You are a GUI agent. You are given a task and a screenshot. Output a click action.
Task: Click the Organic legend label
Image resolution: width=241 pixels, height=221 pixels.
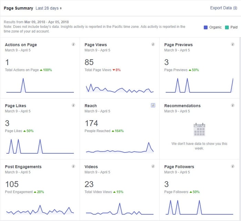click(215, 27)
